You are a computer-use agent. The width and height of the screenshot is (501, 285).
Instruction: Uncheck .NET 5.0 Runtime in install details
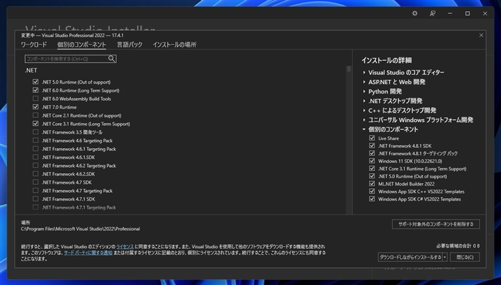coord(372,176)
